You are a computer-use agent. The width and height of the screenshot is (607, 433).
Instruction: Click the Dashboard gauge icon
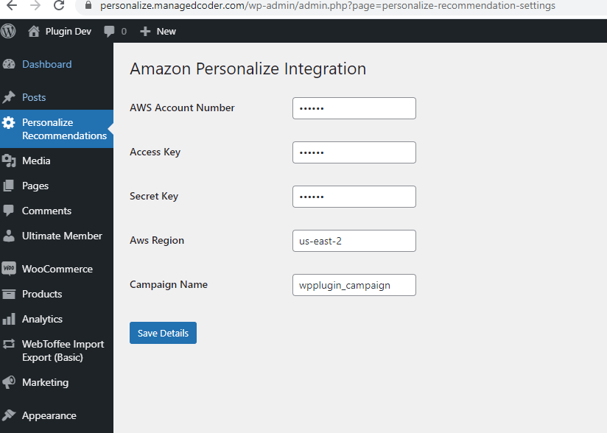[x=9, y=64]
